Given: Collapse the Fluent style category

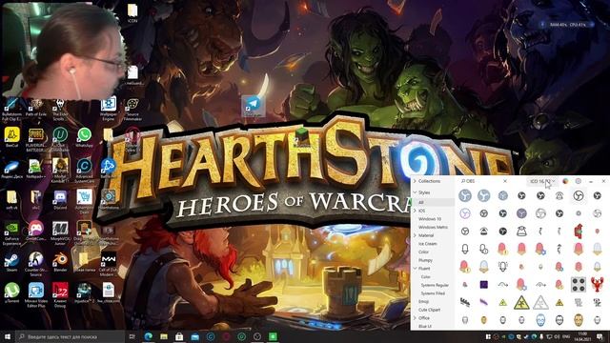Looking at the screenshot, I should [415, 269].
